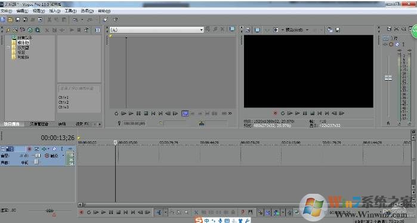Click the trimmer window blue monitor icon
Screen dimensions: 417x223
(x=232, y=29)
